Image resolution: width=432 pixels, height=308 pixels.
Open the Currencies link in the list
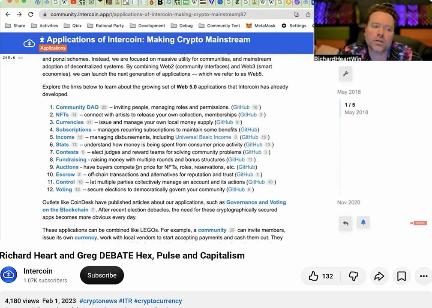coord(70,122)
